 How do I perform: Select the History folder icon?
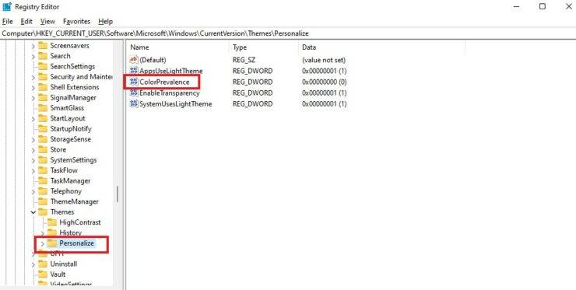click(52, 232)
